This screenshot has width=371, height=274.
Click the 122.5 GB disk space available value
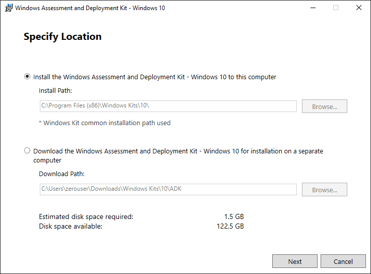pos(230,226)
